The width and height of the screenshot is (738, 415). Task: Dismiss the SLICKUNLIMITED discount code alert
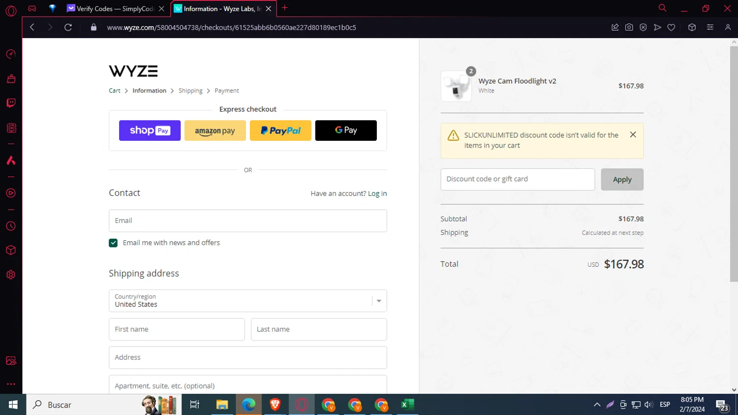pos(633,134)
